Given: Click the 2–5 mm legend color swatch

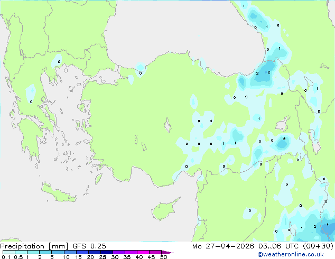Looking at the screenshot, I should [x=45, y=252].
